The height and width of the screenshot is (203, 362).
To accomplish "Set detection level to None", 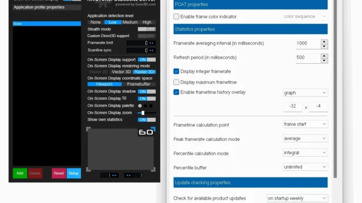I will point(96,23).
